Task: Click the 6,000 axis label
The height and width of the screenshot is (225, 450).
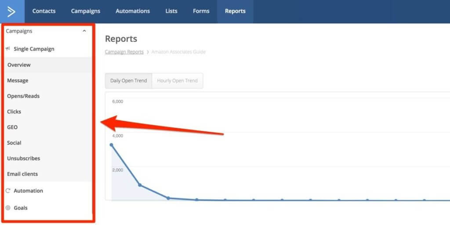Action: click(x=118, y=102)
